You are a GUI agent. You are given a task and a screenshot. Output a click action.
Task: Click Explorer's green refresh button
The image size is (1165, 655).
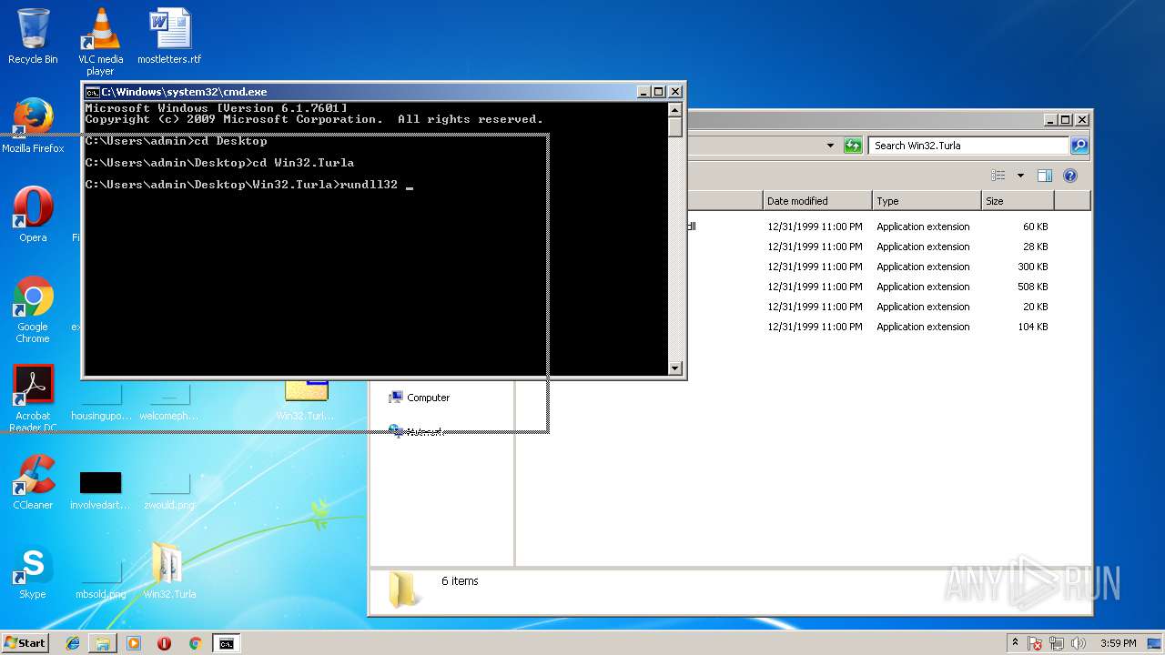pyautogui.click(x=853, y=146)
